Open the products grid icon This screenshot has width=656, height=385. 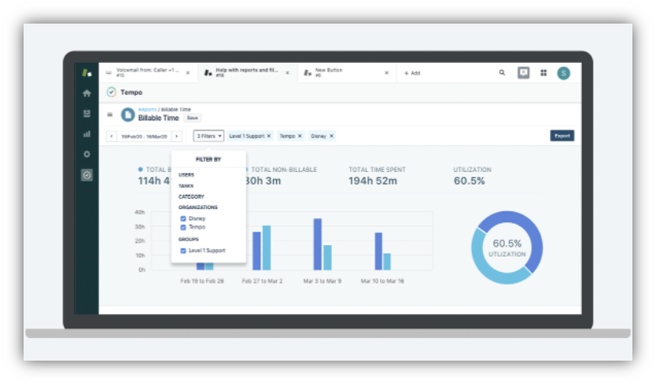pos(544,73)
